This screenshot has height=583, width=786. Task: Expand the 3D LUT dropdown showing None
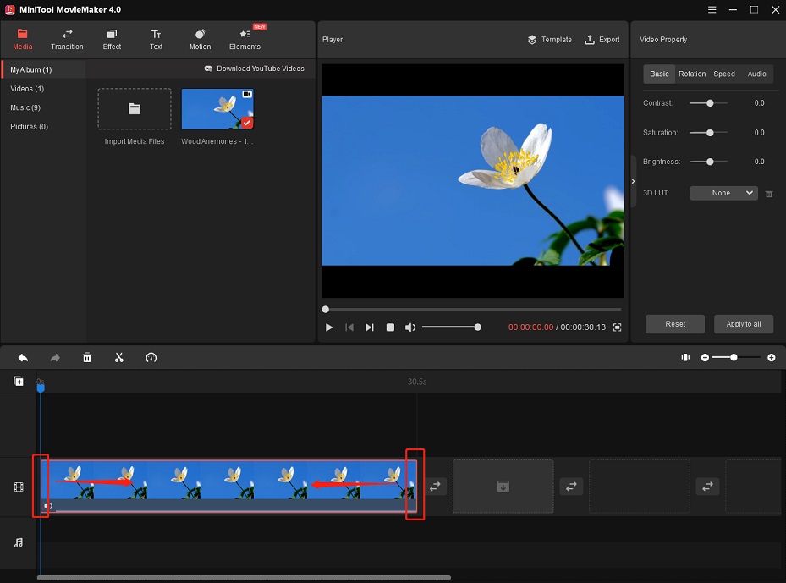tap(723, 193)
